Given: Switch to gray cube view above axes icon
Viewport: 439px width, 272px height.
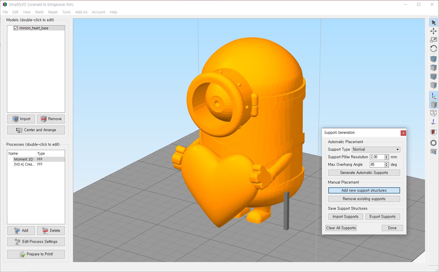Looking at the screenshot, I should click(x=433, y=85).
